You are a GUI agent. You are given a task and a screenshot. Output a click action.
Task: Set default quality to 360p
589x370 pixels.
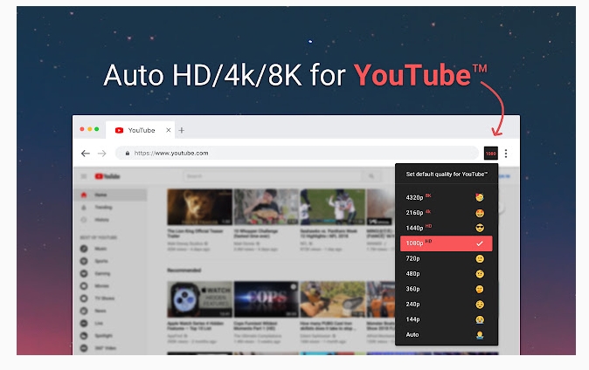point(446,289)
